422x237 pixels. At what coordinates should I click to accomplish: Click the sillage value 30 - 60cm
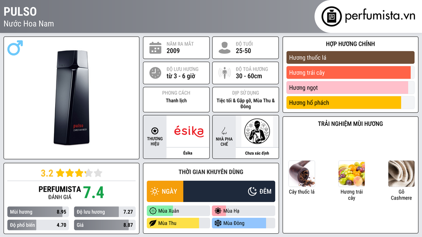tap(249, 76)
